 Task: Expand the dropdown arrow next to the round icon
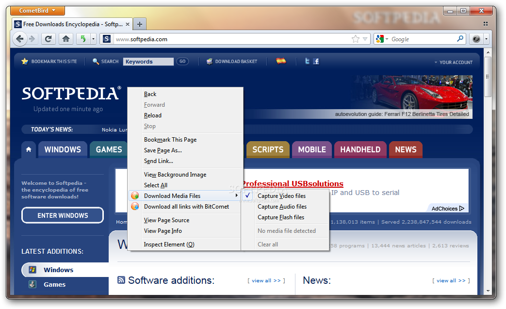[x=486, y=39]
